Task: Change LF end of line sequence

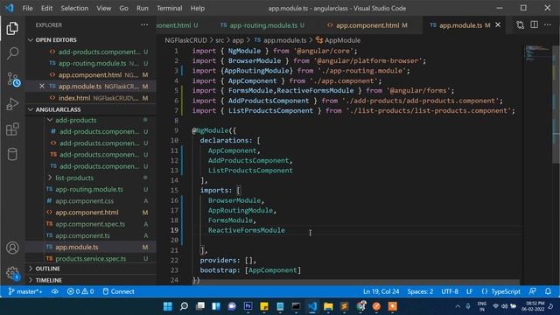Action: (469, 291)
